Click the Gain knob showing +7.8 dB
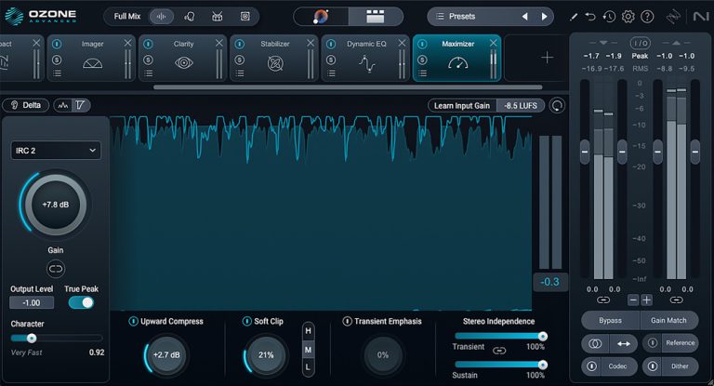 coord(56,205)
